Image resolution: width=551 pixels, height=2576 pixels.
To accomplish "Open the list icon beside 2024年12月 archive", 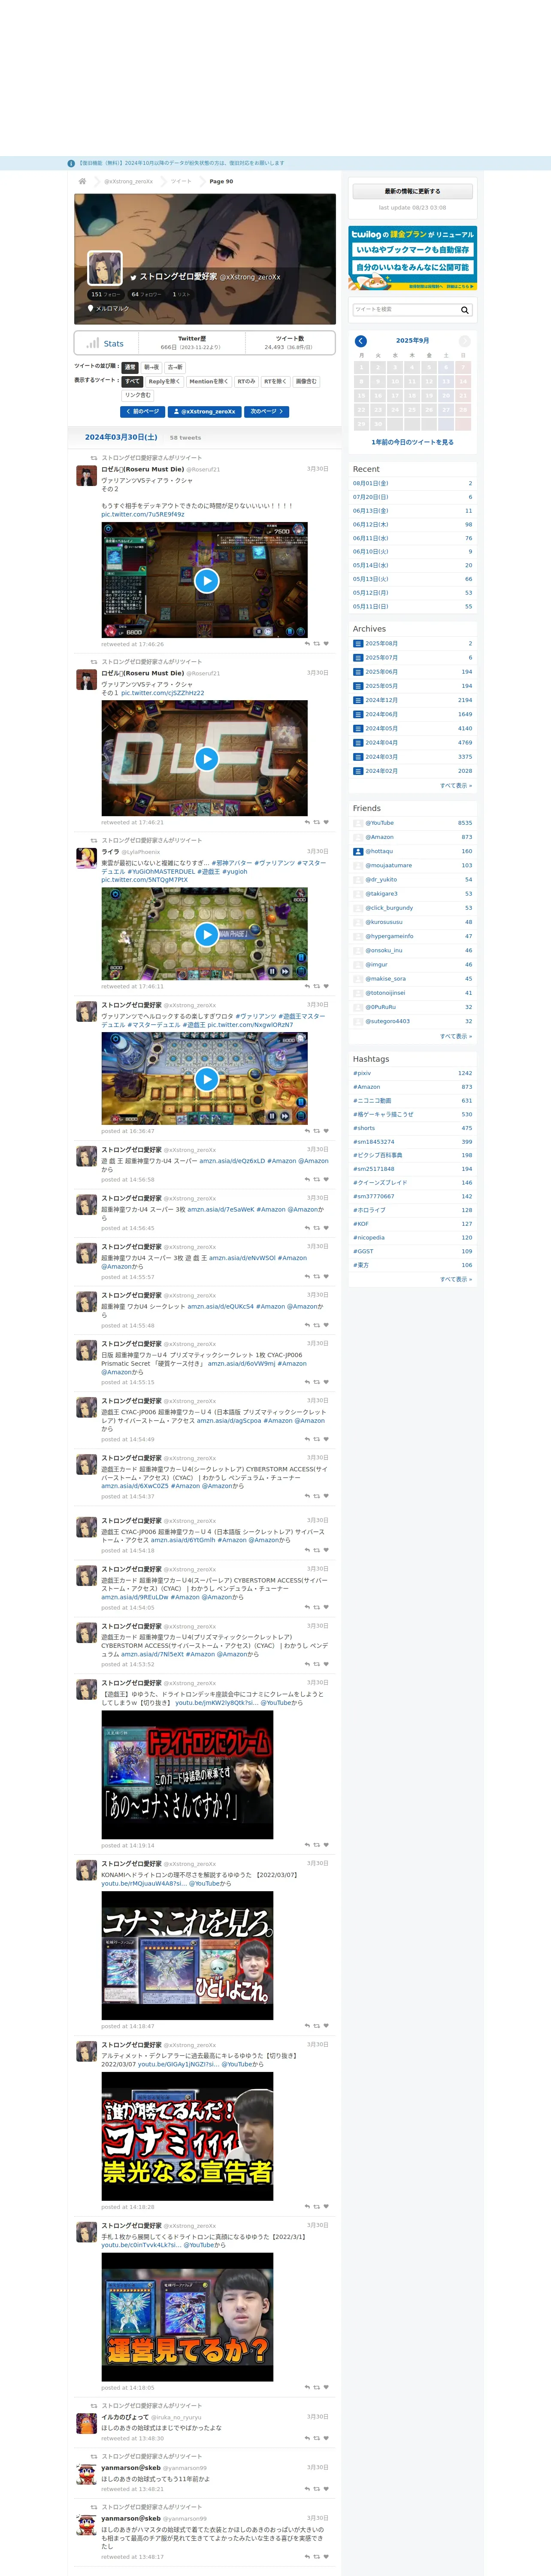I will [x=358, y=700].
